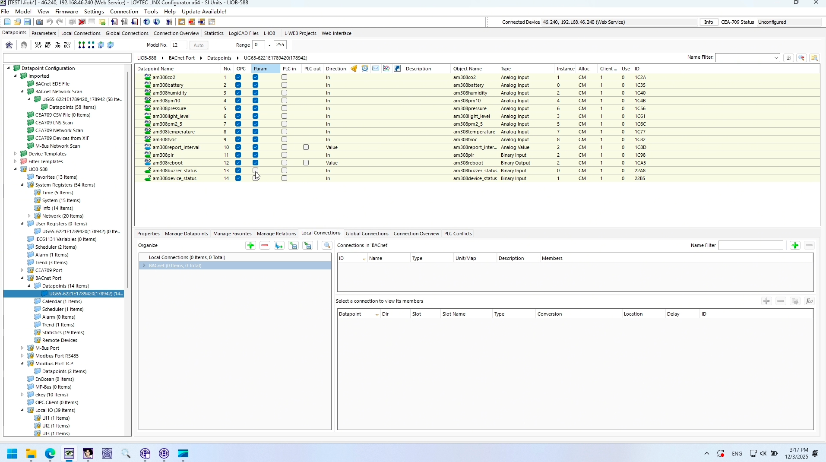The width and height of the screenshot is (826, 462).
Task: Click the red arrow icon beside top Name Filter
Action: tap(801, 58)
